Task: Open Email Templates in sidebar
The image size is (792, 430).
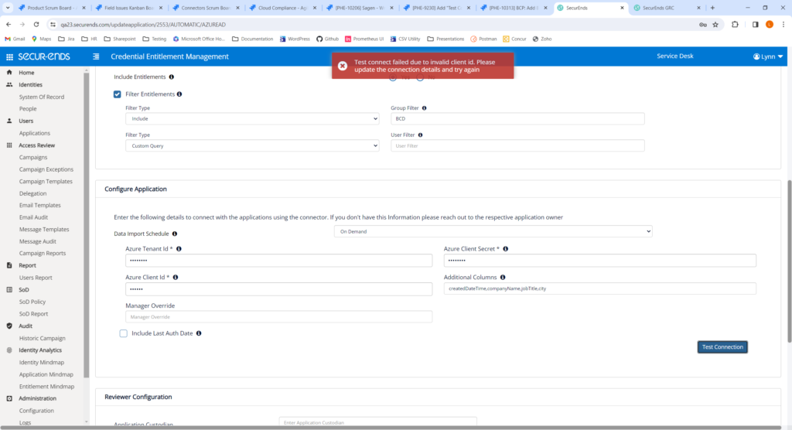Action: tap(40, 205)
